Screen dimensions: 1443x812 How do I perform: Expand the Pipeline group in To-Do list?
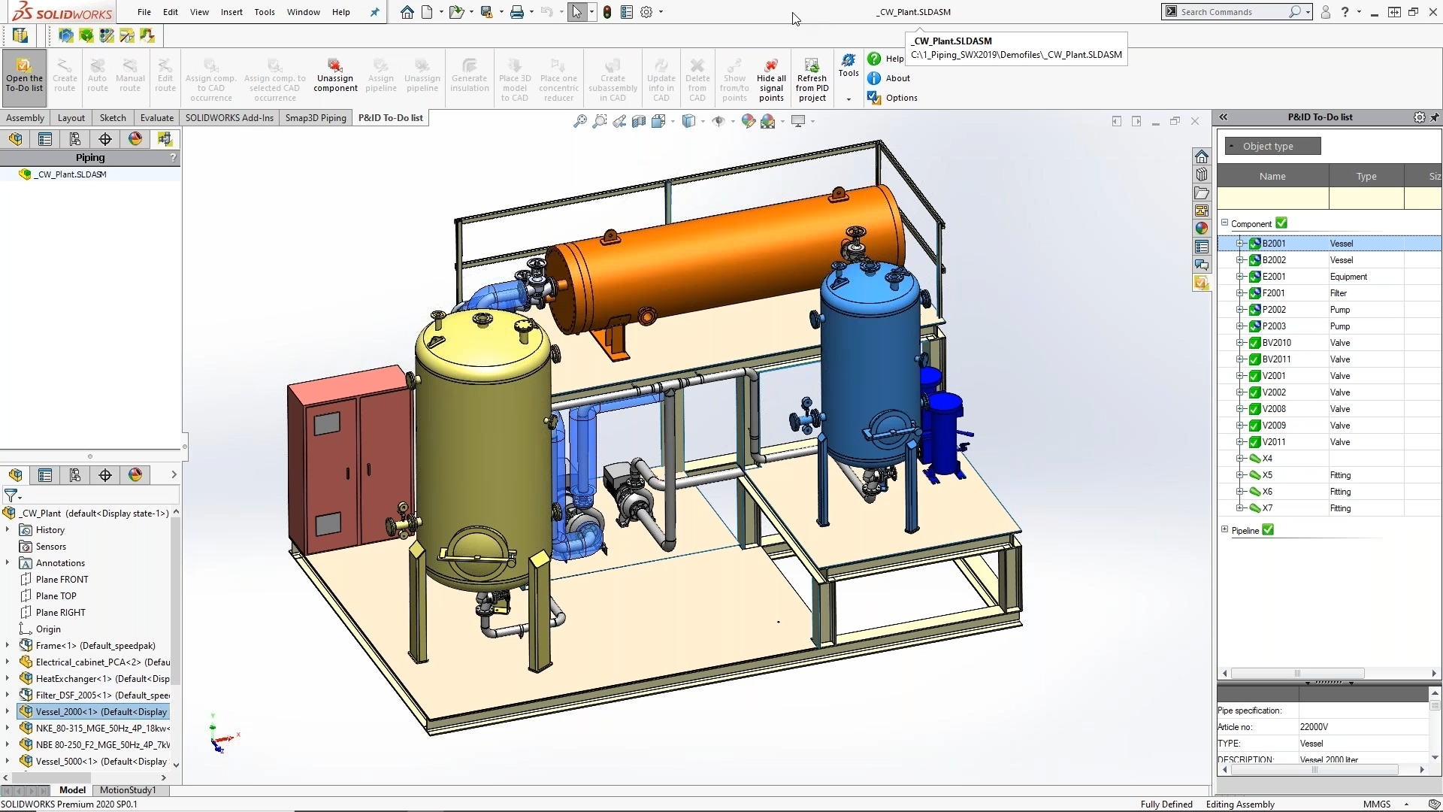coord(1225,529)
